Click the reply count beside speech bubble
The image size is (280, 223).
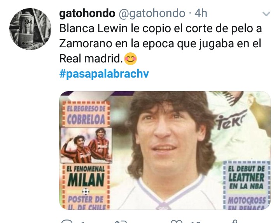[x=82, y=222]
